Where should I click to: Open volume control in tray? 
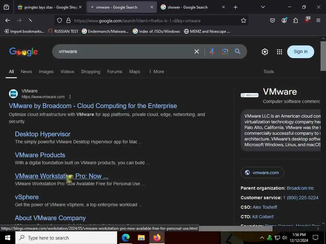click(284, 238)
